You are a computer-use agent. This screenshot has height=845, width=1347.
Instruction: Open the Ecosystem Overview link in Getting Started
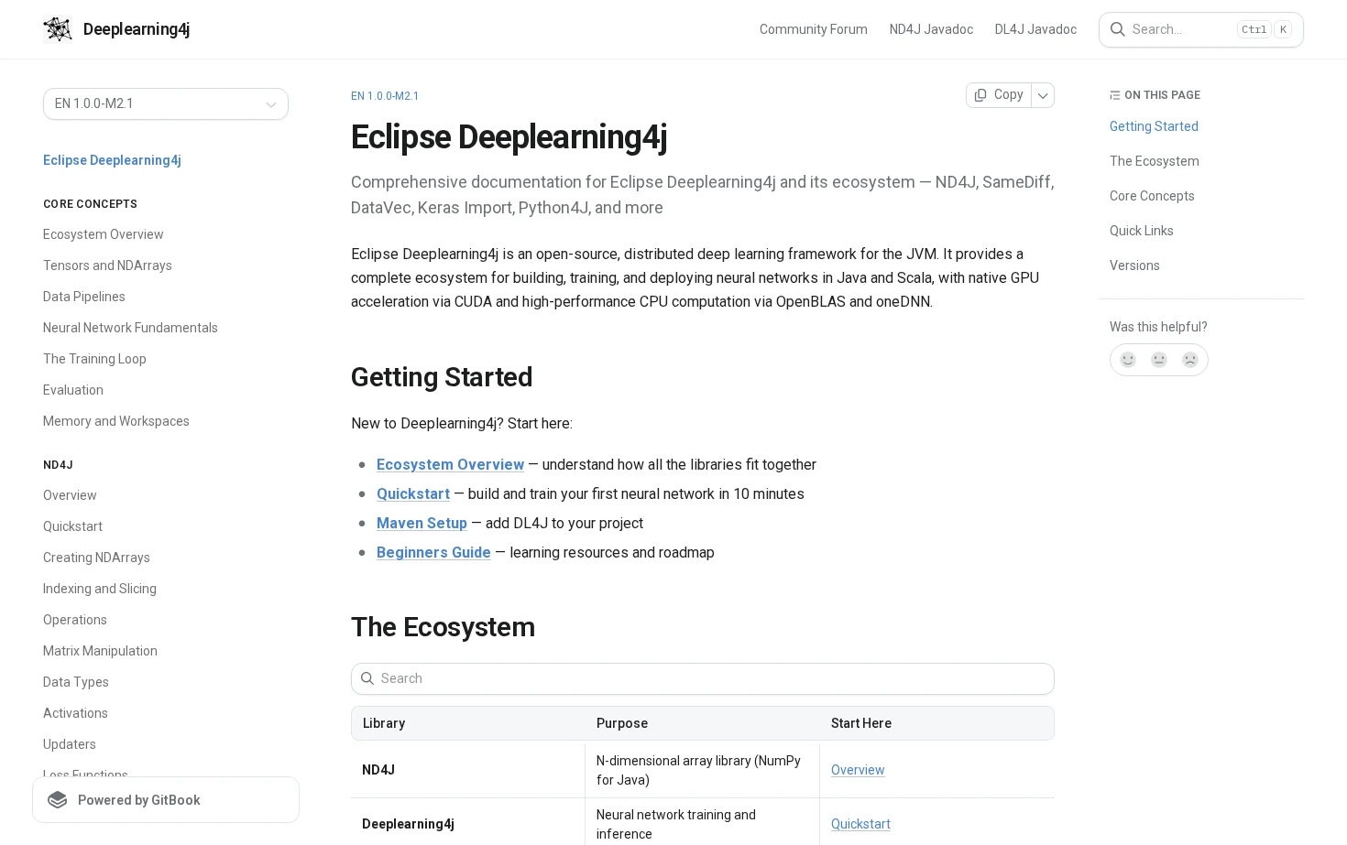click(x=450, y=465)
